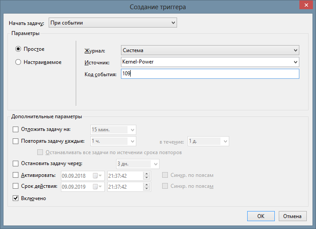This screenshot has height=229, width=316.
Task: Select the Простое radio option
Action: [x=18, y=49]
